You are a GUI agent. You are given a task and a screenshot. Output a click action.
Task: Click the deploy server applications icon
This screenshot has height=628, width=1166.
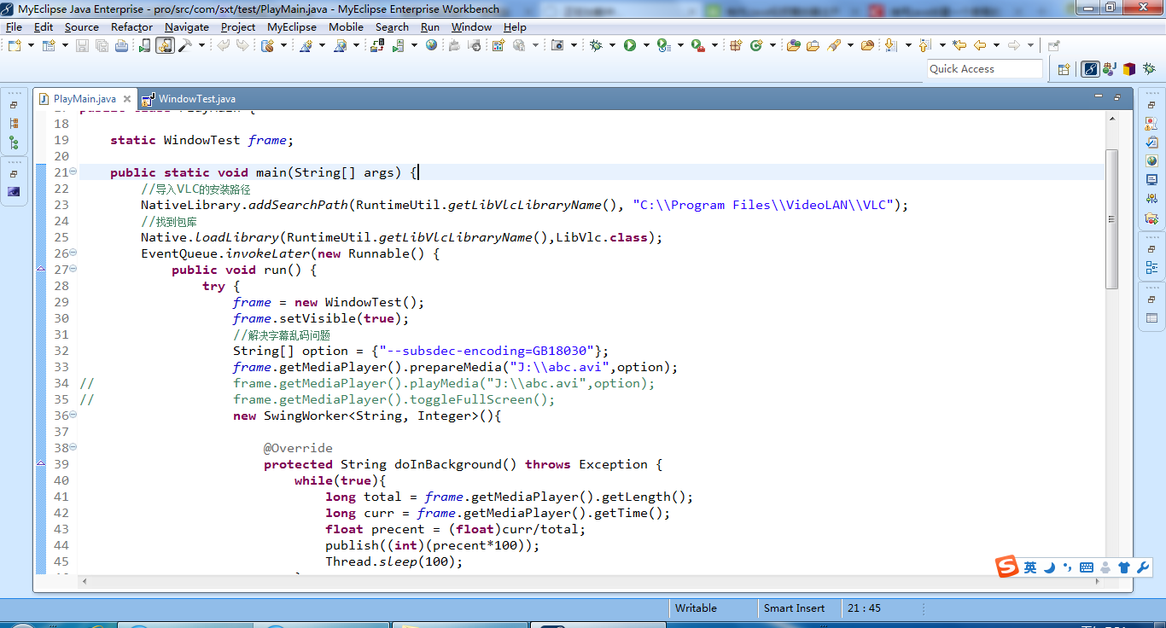pos(376,45)
